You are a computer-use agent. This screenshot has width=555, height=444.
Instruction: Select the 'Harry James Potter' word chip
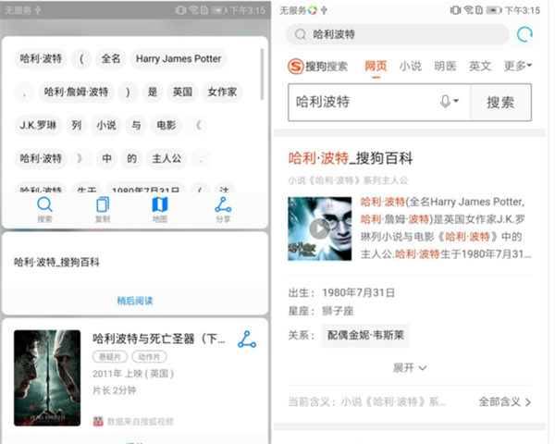(x=179, y=58)
